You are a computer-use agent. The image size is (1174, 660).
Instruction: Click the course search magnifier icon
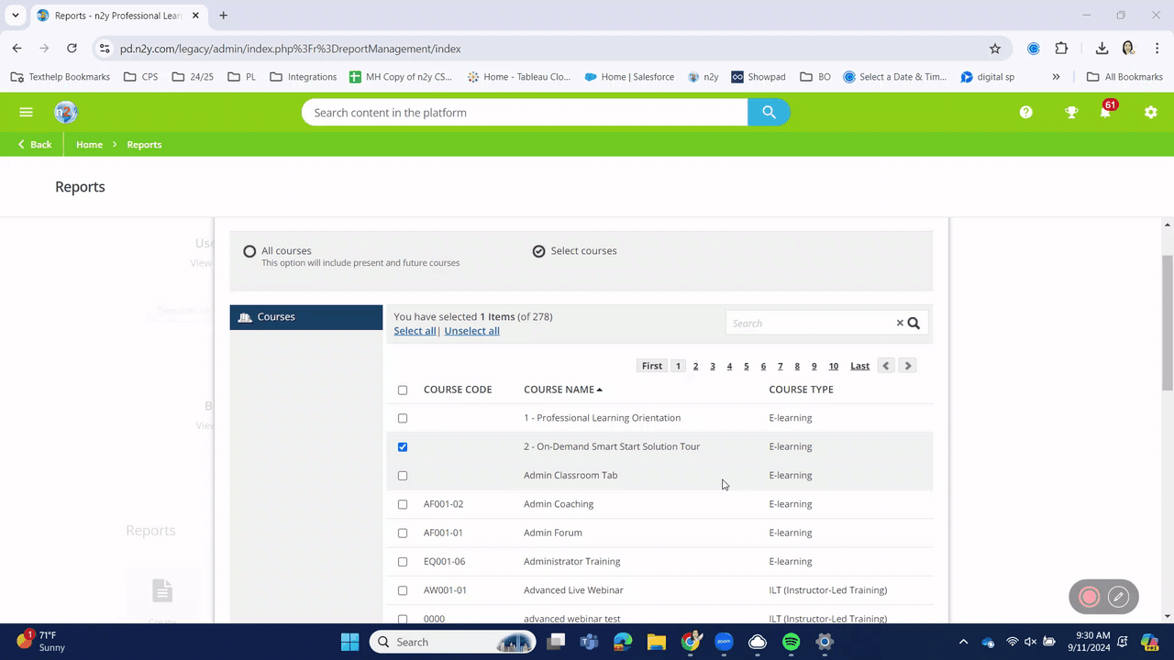click(914, 323)
